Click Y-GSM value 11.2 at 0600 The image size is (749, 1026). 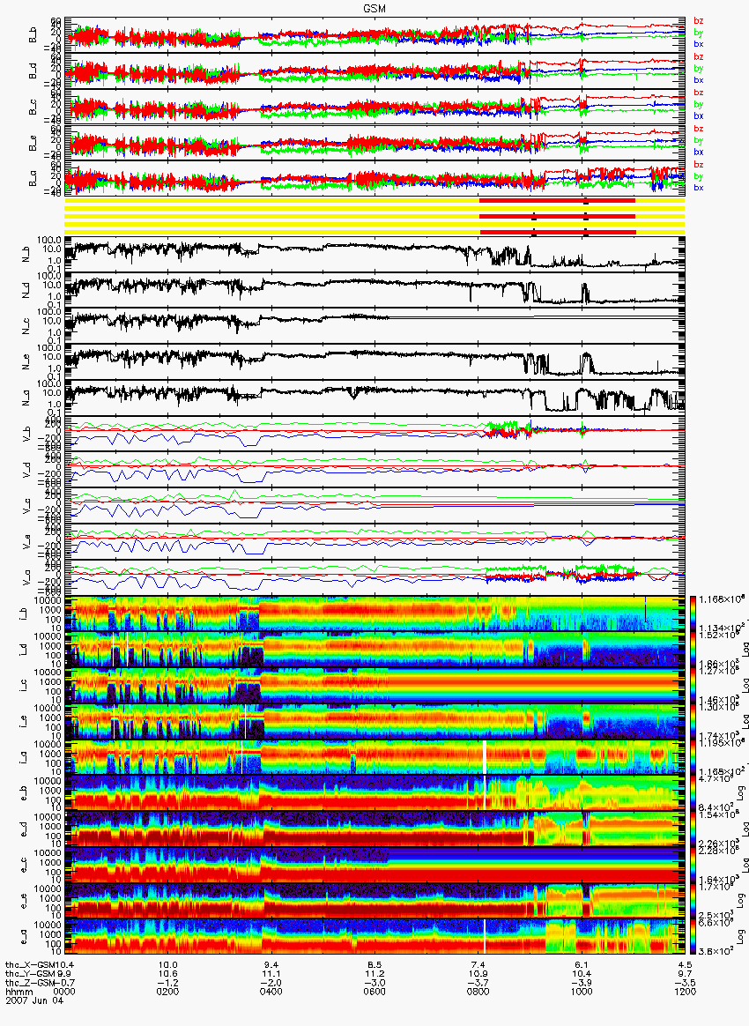[374, 974]
